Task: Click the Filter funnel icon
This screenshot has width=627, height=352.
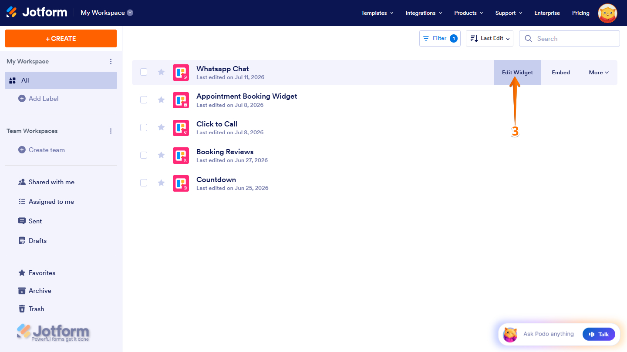Action: 426,39
